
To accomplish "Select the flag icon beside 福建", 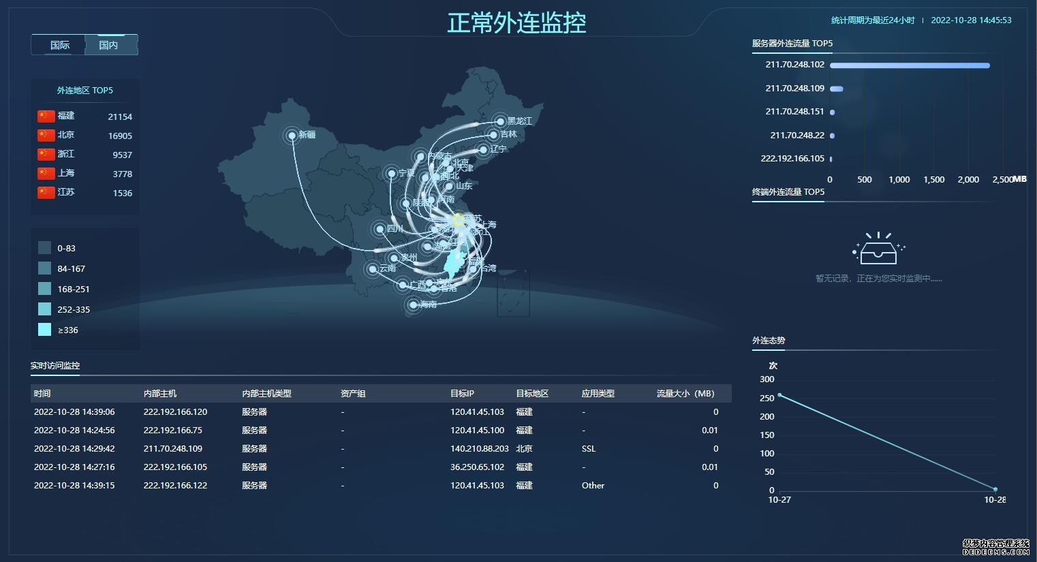I will [x=45, y=116].
